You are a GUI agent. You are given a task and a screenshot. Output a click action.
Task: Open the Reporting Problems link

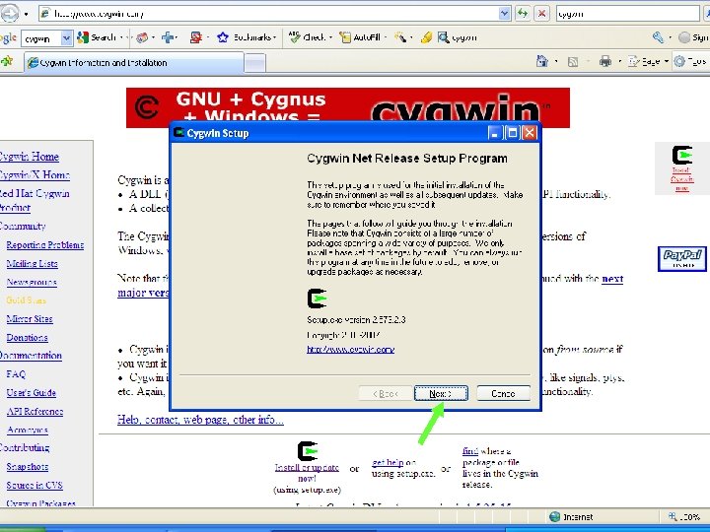[x=44, y=244]
